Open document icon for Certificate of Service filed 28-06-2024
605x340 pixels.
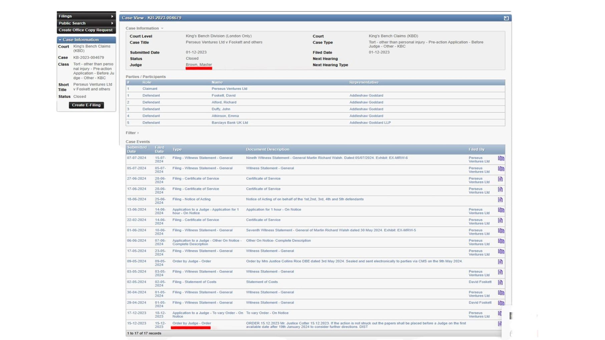[501, 179]
